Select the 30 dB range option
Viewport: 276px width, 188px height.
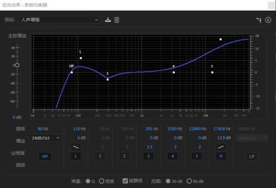[x=169, y=181]
